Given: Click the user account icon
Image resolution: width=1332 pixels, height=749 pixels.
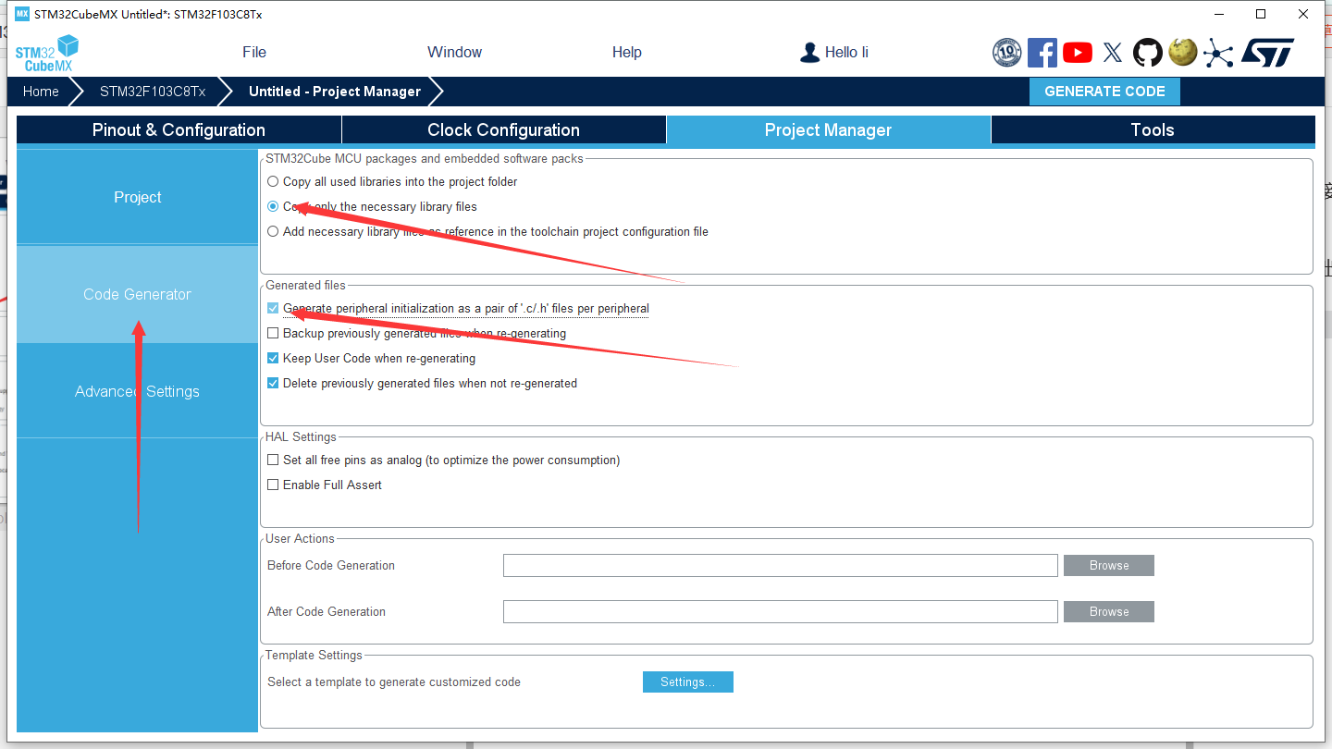Looking at the screenshot, I should click(810, 53).
